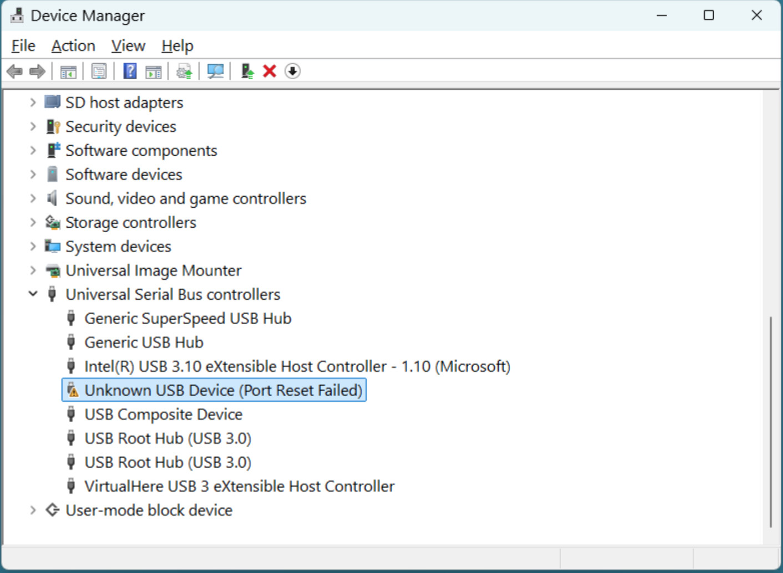Click the Storage controllers icon

pos(53,222)
